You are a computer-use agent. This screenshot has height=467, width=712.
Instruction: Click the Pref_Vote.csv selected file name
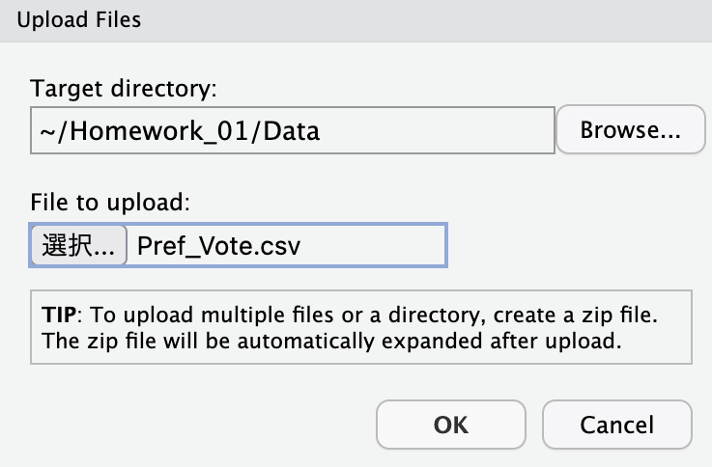(x=219, y=246)
